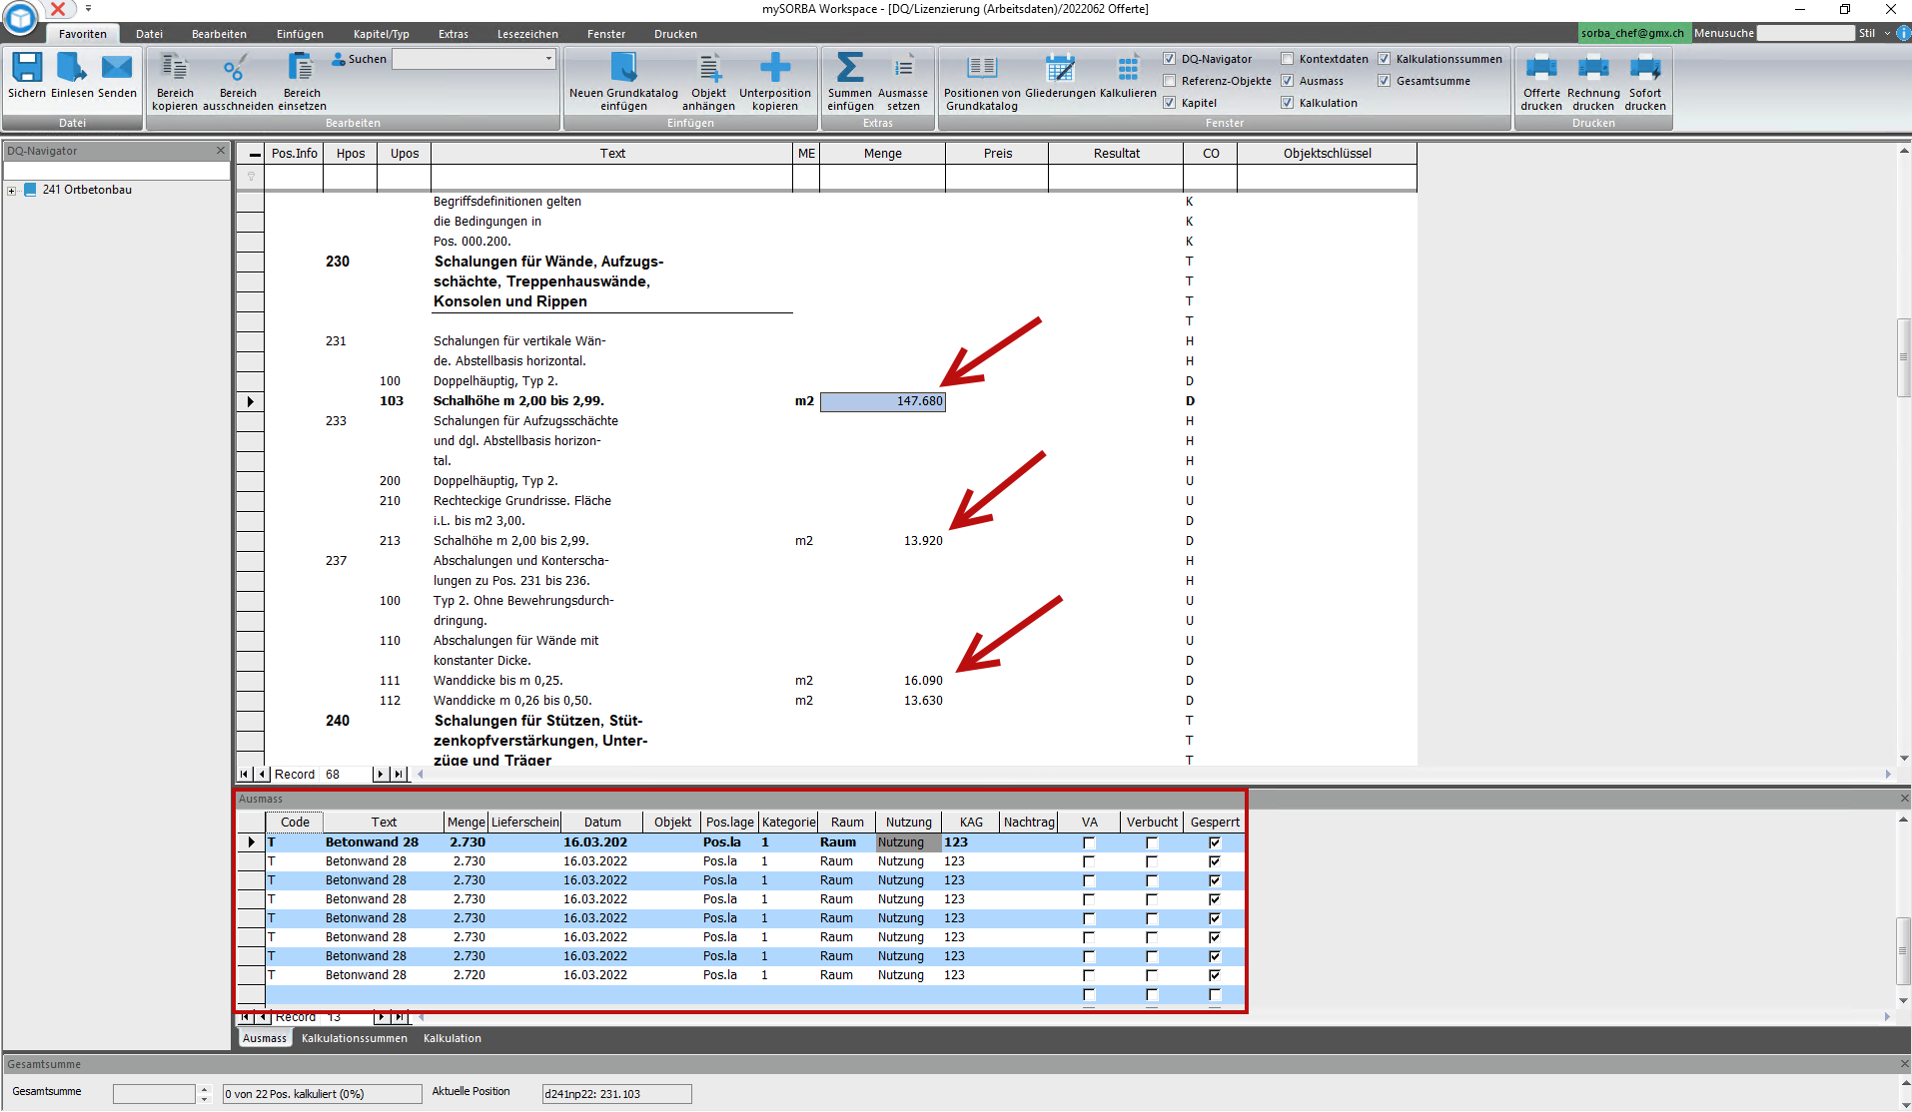The width and height of the screenshot is (1912, 1112).
Task: Expand the 241 Ortbetonbau tree node
Action: pyautogui.click(x=12, y=191)
